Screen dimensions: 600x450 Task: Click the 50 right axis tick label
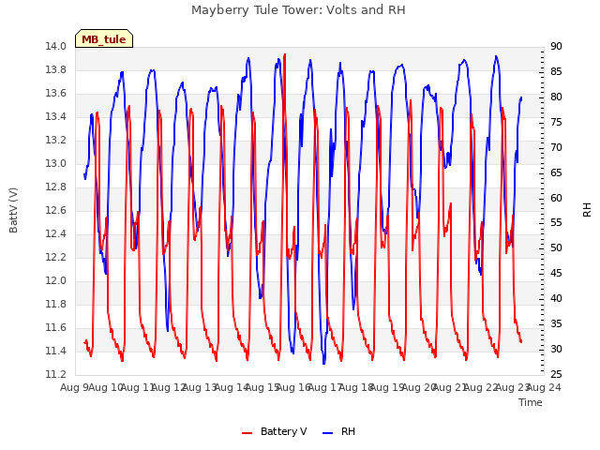pyautogui.click(x=556, y=248)
